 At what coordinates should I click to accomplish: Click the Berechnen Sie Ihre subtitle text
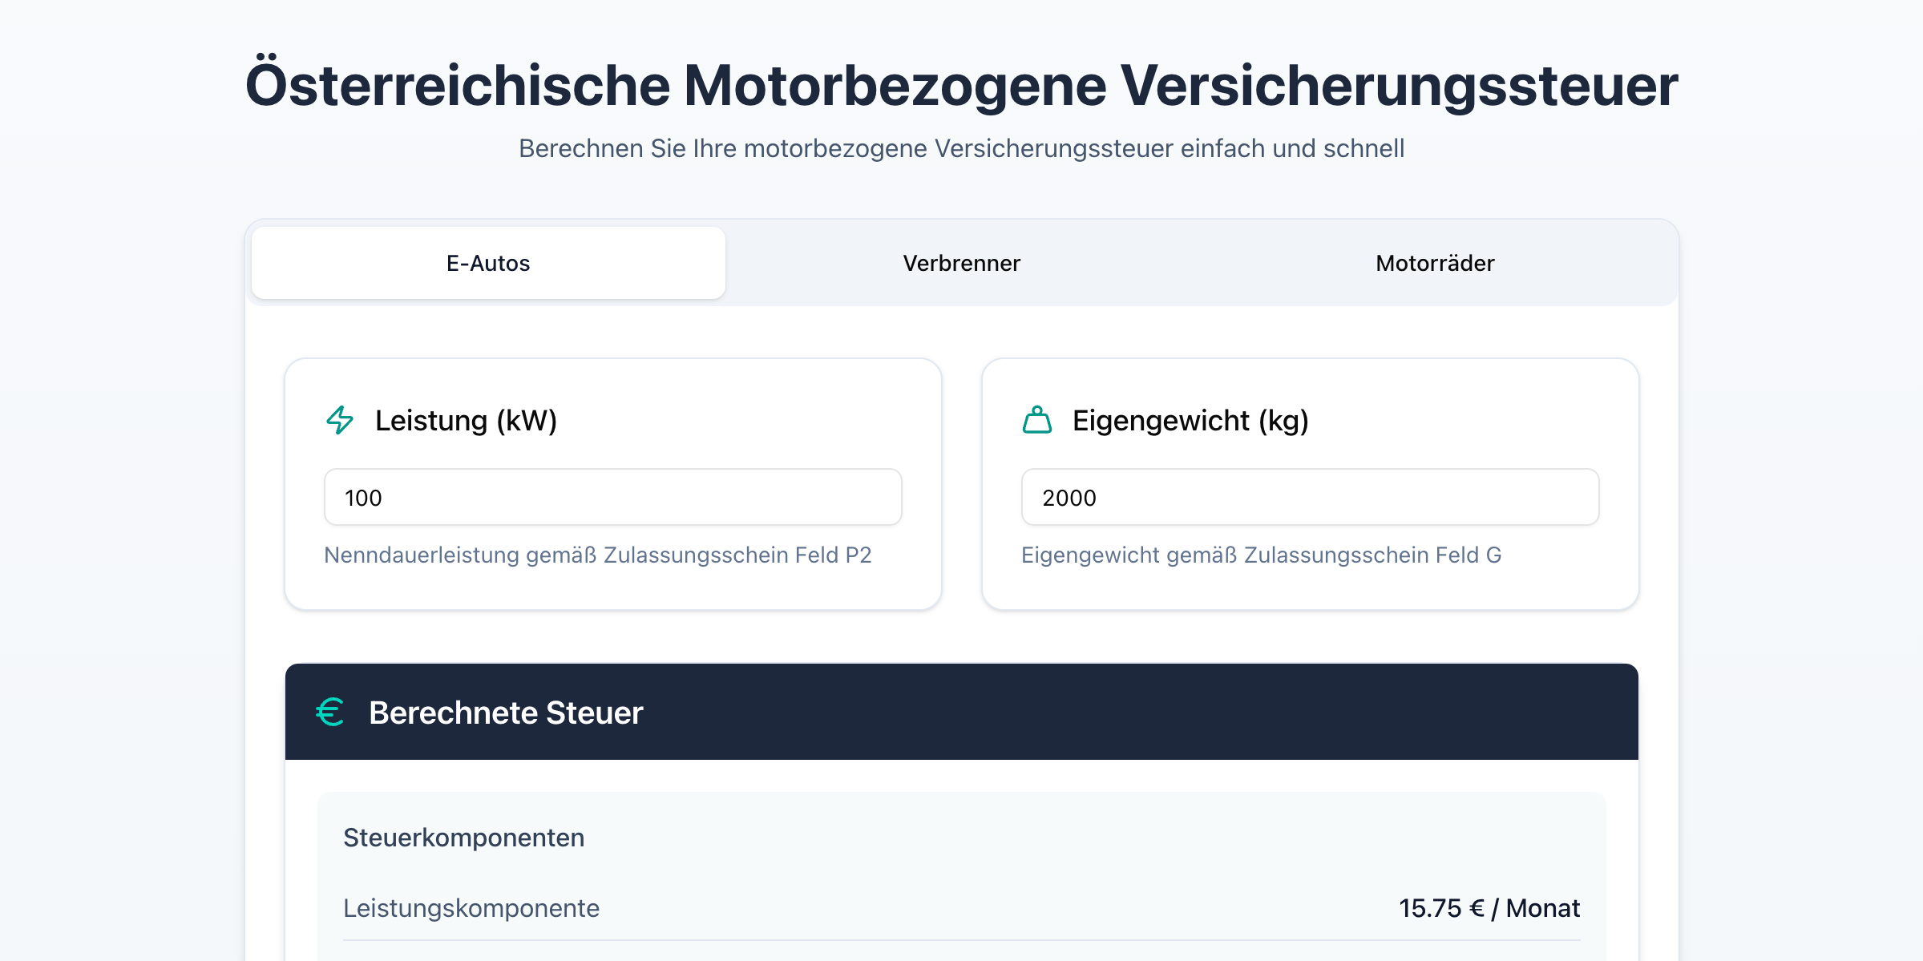pyautogui.click(x=961, y=148)
